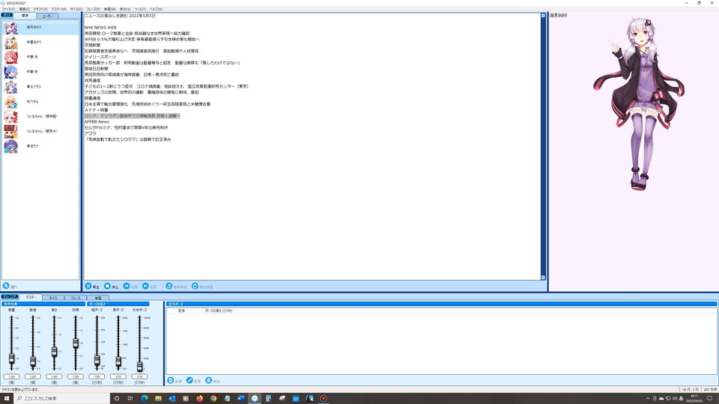Open the ボイス menu

(76, 9)
